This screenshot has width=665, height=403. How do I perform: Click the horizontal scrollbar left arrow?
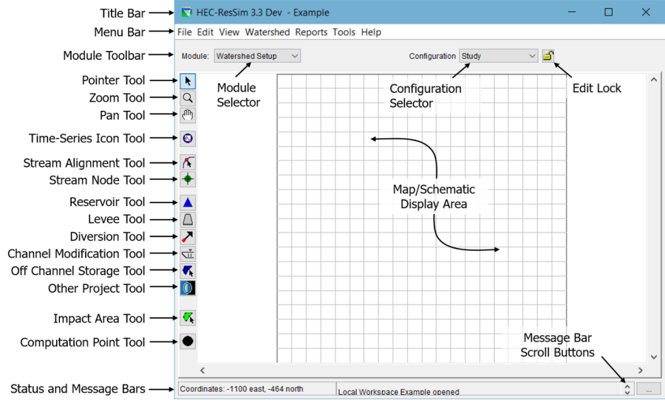202,371
